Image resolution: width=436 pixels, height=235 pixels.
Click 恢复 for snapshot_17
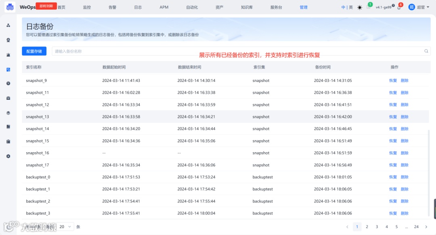(x=393, y=165)
